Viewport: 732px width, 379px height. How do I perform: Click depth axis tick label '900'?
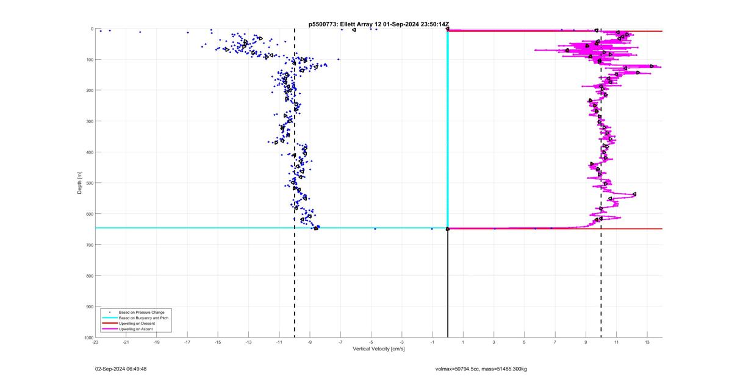click(x=89, y=306)
